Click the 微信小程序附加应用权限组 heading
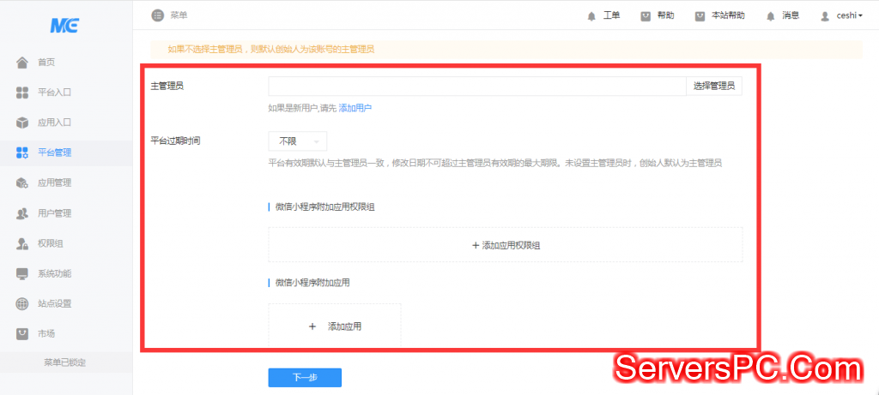The width and height of the screenshot is (879, 395). (x=325, y=207)
